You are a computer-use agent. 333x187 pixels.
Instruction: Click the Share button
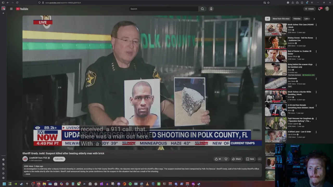(x=236, y=159)
